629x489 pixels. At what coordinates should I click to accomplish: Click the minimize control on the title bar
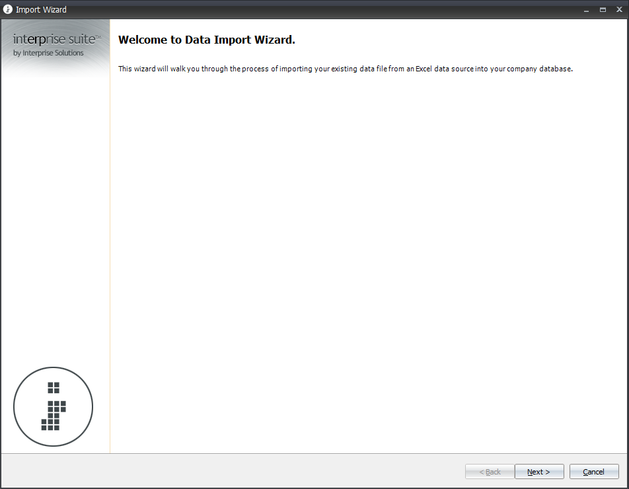(585, 9)
